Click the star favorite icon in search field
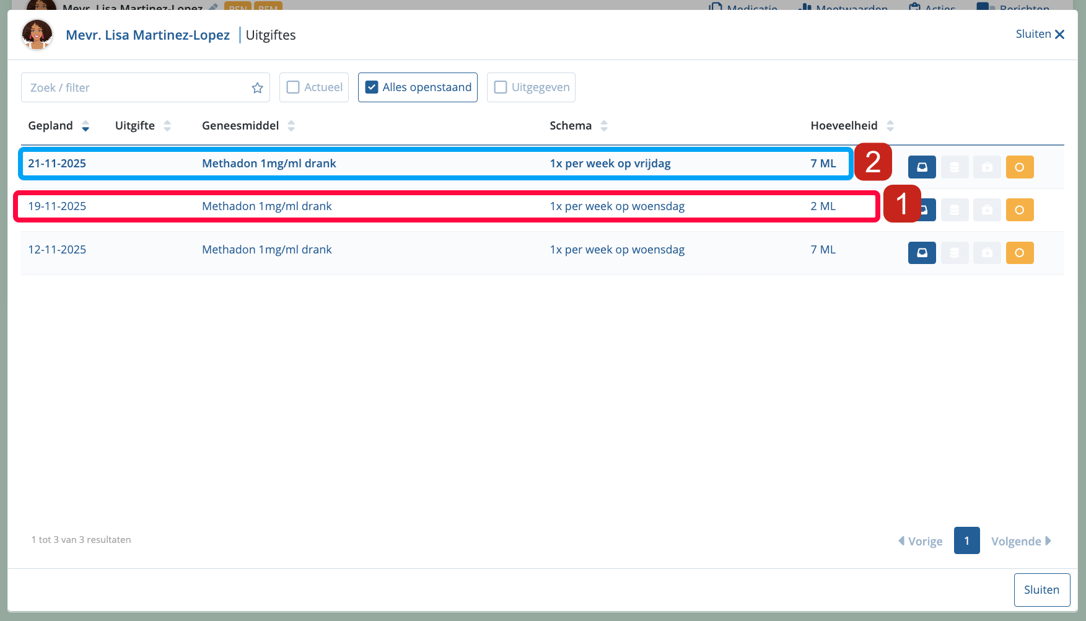The image size is (1086, 621). (x=258, y=88)
